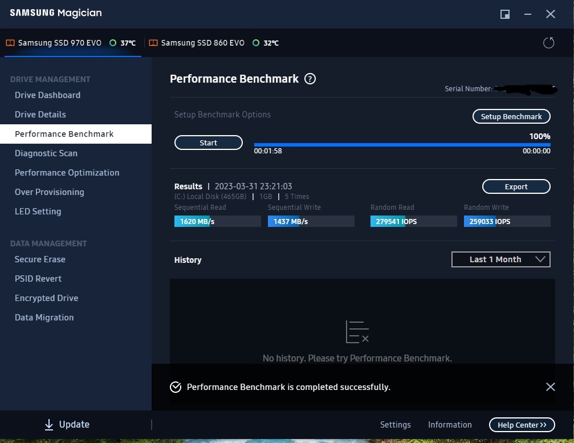
Task: Click the results timestamp 2023-03-31 23:21:03
Action: click(253, 186)
